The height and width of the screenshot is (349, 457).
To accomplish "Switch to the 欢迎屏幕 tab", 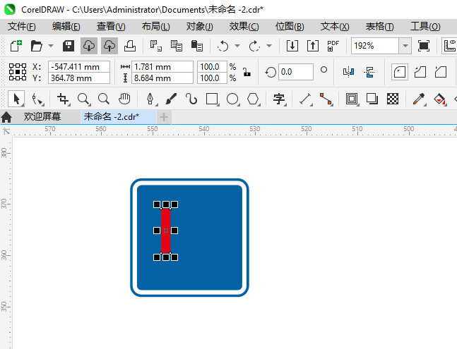I will (x=42, y=116).
